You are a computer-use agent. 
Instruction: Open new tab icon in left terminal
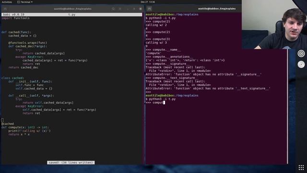click(x=5, y=9)
